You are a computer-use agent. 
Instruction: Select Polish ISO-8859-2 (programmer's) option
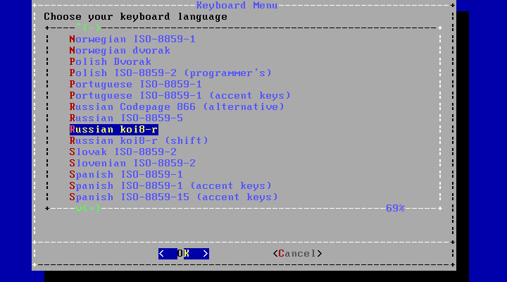tap(170, 73)
